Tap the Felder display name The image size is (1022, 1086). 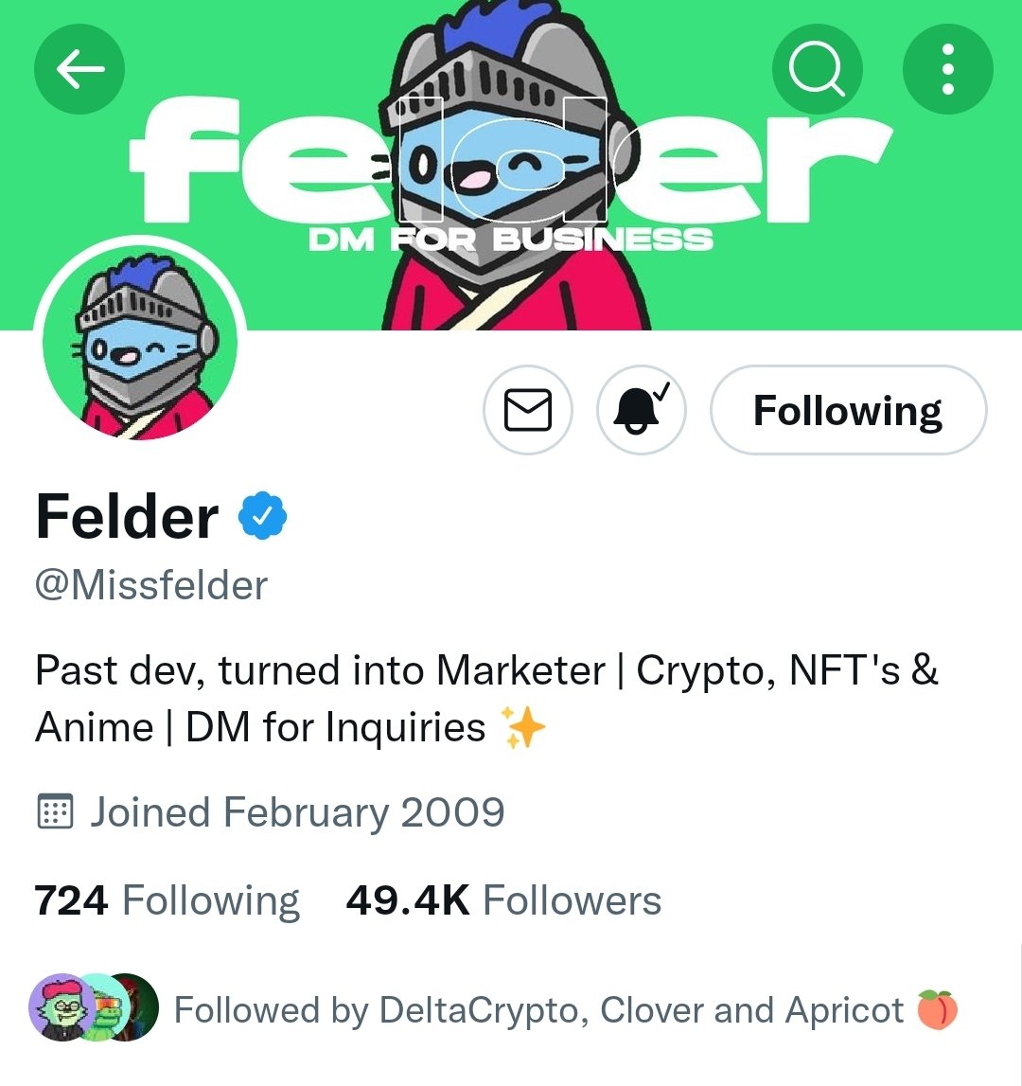click(128, 517)
